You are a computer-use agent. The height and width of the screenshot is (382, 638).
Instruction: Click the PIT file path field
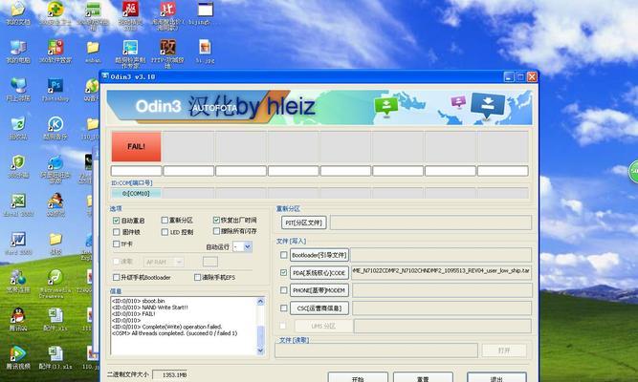[430, 223]
